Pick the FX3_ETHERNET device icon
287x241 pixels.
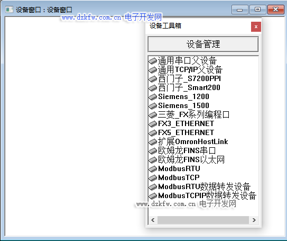coord(153,124)
